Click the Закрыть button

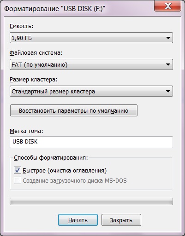tap(121, 220)
